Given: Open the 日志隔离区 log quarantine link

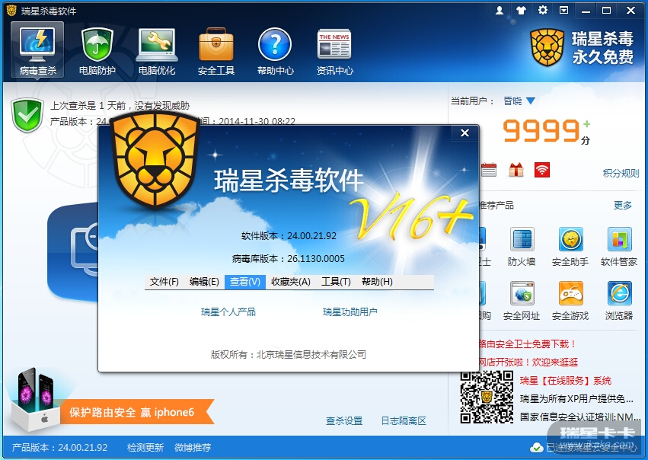Looking at the screenshot, I should click(404, 420).
